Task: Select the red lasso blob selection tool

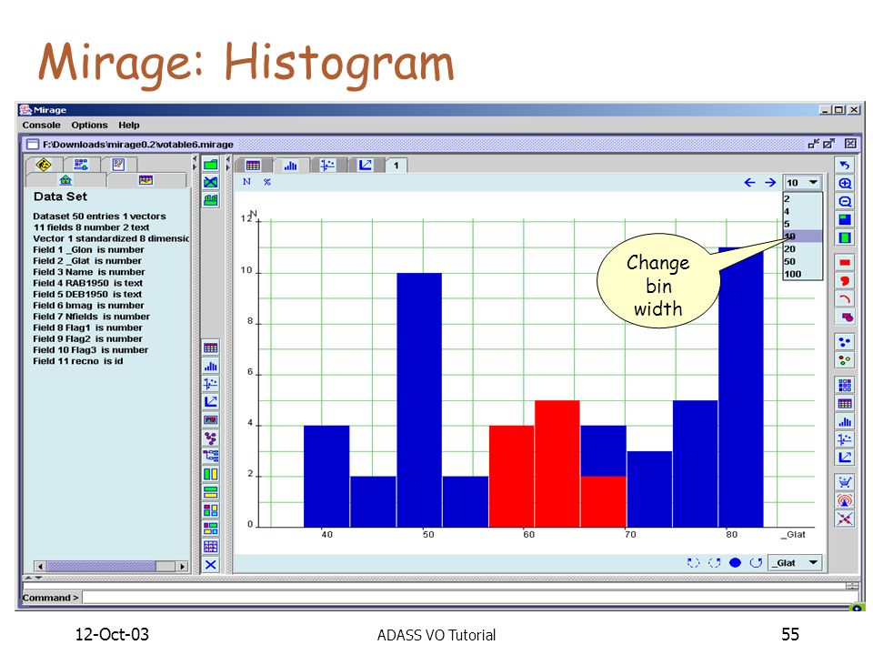Action: [x=845, y=281]
